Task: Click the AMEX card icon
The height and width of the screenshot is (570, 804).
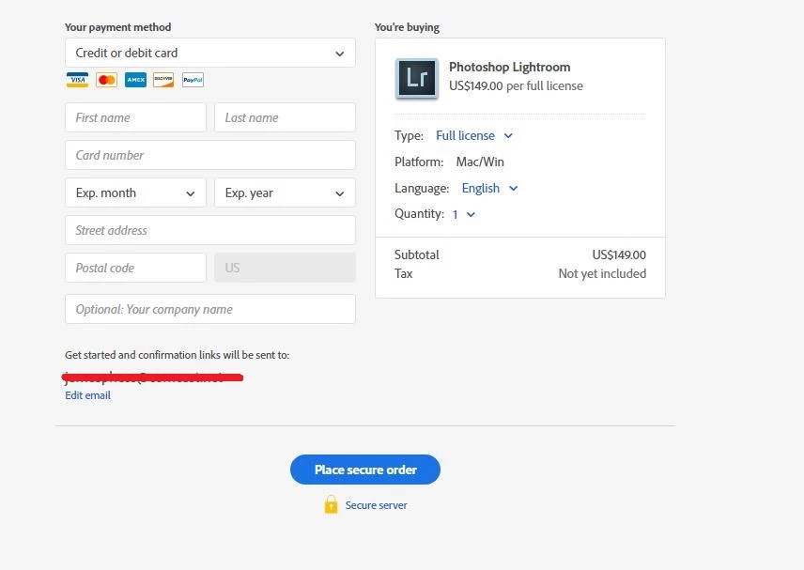Action: click(x=135, y=80)
